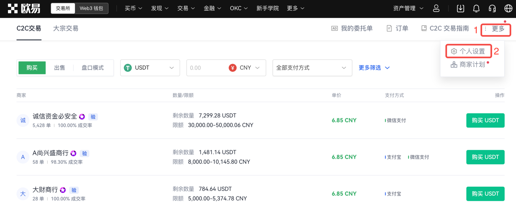Viewport: 516px width, 207px height.
Task: Open the 资产管理 menu
Action: pyautogui.click(x=408, y=8)
